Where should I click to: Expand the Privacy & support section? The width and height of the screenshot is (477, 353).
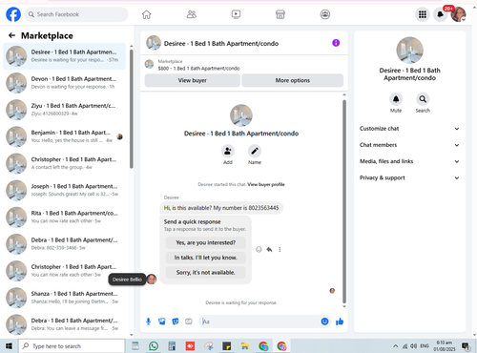409,177
